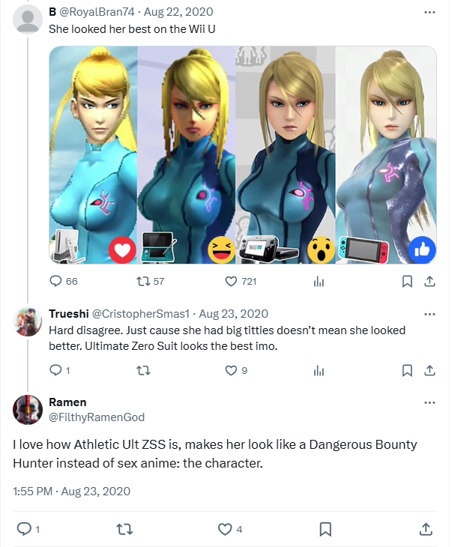This screenshot has height=547, width=452.
Task: Open the Wii U Samus image
Action: pos(286,155)
